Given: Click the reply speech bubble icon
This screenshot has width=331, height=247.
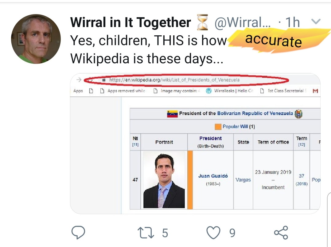Looking at the screenshot, I should 78,233.
